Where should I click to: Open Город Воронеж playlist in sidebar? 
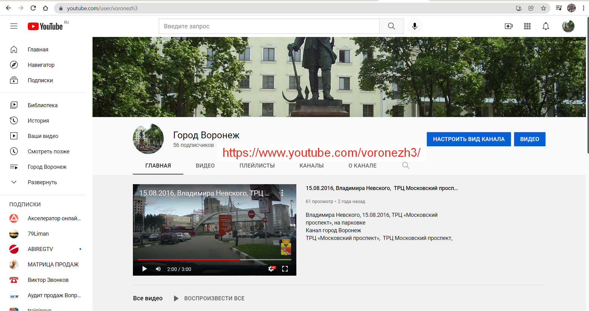tap(43, 167)
